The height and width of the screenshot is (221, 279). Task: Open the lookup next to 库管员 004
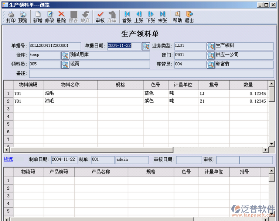pyautogui.click(x=211, y=64)
